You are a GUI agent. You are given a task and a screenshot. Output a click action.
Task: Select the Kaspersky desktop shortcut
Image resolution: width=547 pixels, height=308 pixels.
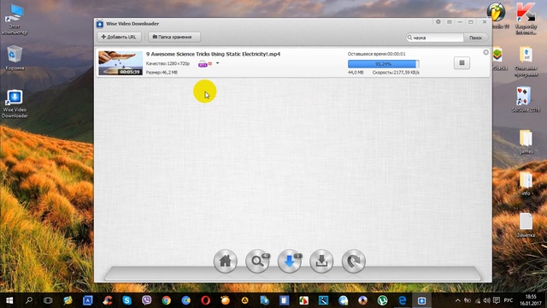[526, 19]
